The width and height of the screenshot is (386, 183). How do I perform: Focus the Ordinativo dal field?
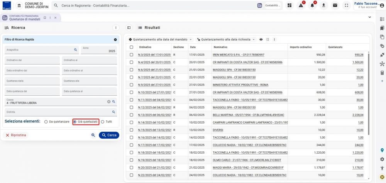point(32,60)
